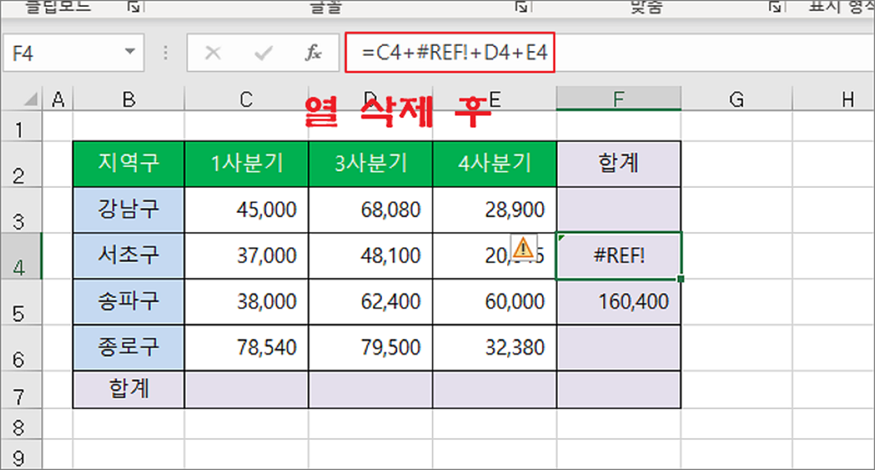
Task: Click the 종로구 cell
Action: tap(128, 348)
